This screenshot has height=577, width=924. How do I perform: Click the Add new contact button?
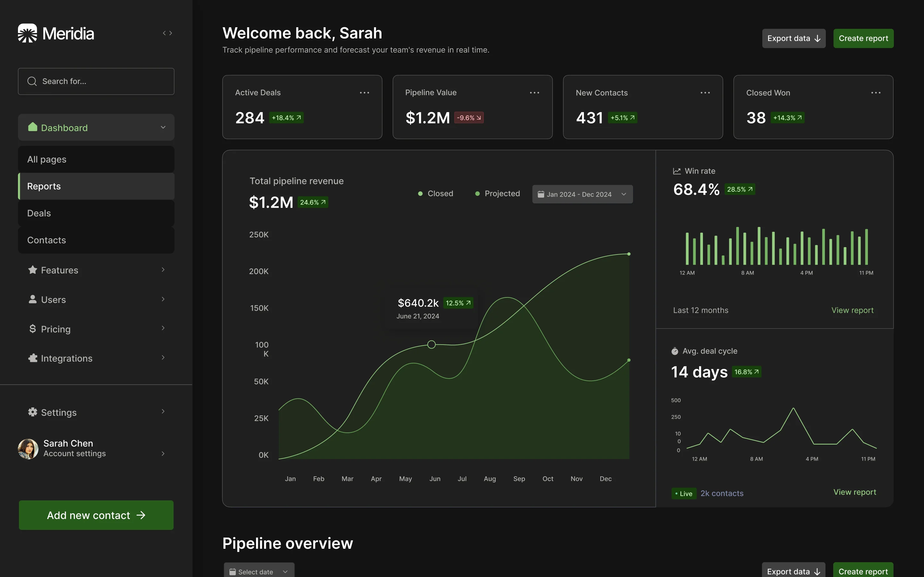click(96, 515)
